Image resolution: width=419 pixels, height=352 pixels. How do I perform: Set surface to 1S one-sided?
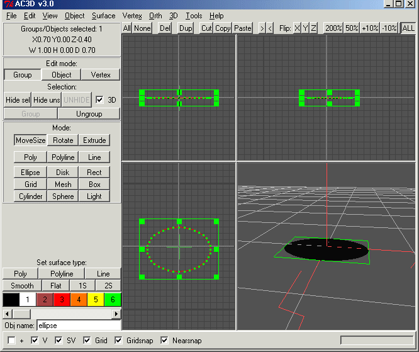click(x=82, y=286)
